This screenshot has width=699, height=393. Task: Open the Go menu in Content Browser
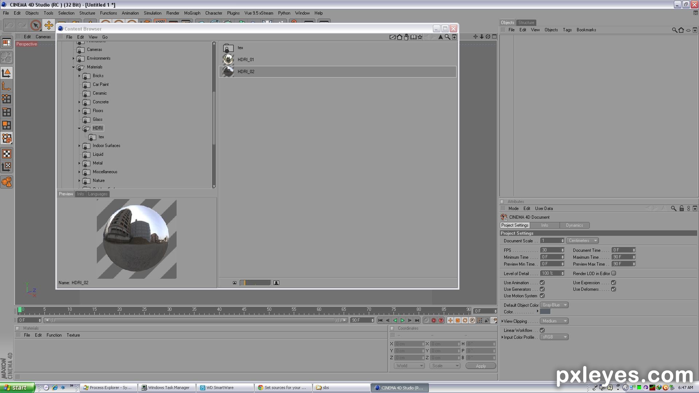pos(105,37)
